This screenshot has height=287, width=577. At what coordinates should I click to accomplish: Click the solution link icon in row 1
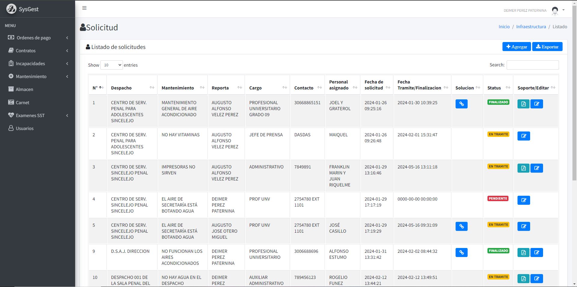pyautogui.click(x=461, y=104)
